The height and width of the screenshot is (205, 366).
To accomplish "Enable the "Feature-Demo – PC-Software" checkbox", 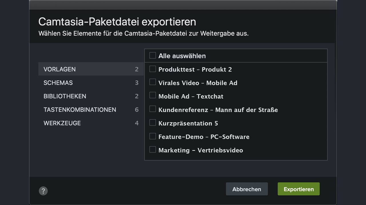I will pos(153,136).
